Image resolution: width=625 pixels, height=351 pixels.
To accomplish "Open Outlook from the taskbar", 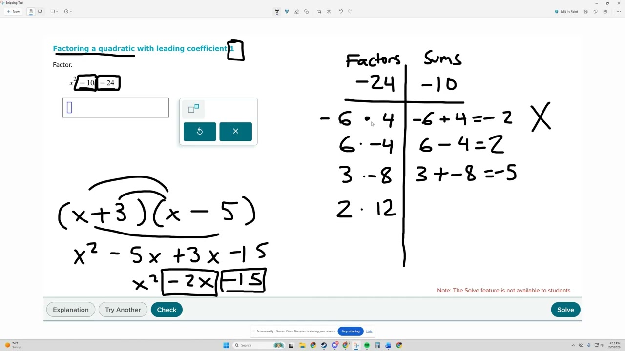I will (388, 345).
